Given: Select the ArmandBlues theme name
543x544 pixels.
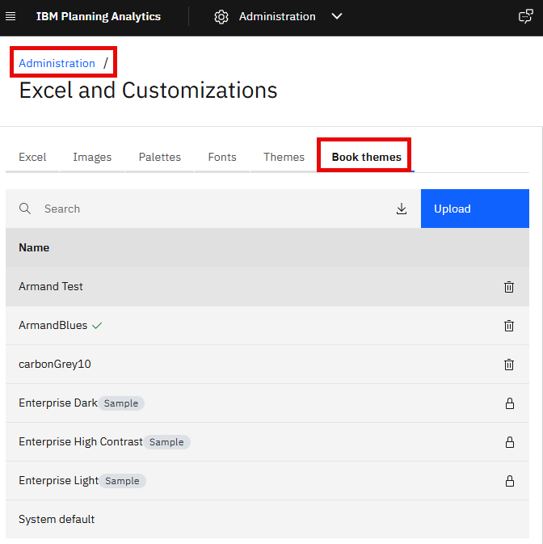Looking at the screenshot, I should (53, 326).
